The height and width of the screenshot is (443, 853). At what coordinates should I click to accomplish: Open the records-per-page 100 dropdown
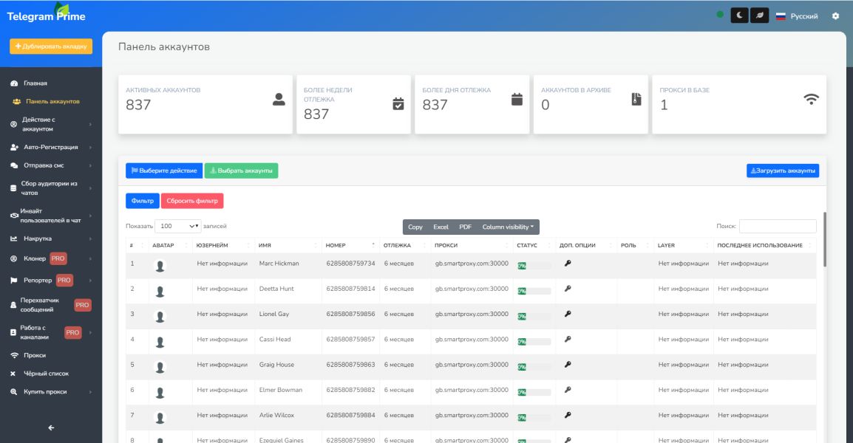tap(179, 226)
